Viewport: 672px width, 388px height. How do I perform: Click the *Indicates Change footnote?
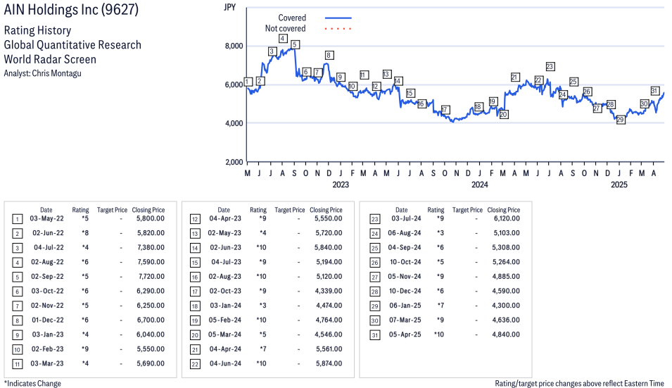[x=32, y=383]
